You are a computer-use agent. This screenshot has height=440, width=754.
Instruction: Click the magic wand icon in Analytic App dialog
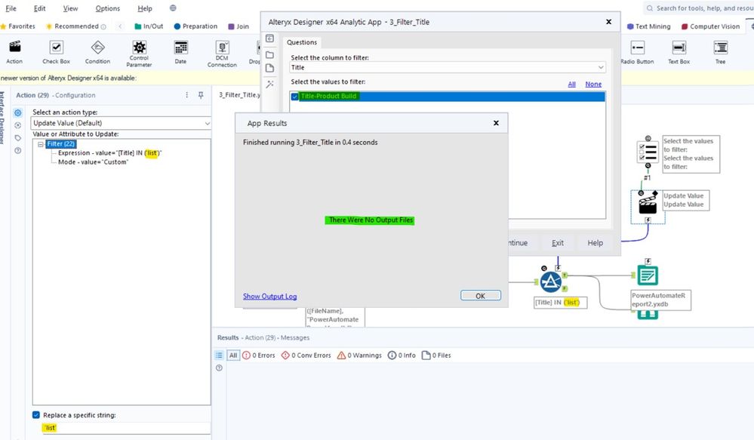(269, 84)
